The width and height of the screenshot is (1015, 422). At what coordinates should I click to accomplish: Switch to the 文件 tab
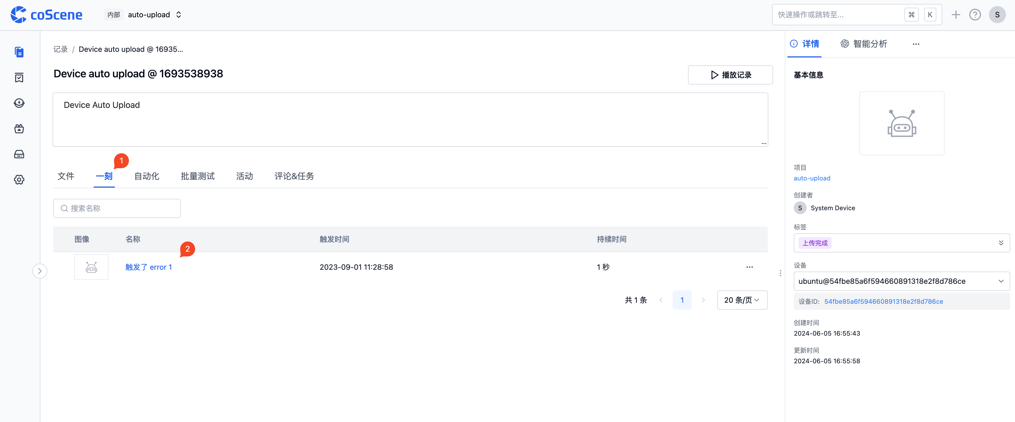(66, 176)
